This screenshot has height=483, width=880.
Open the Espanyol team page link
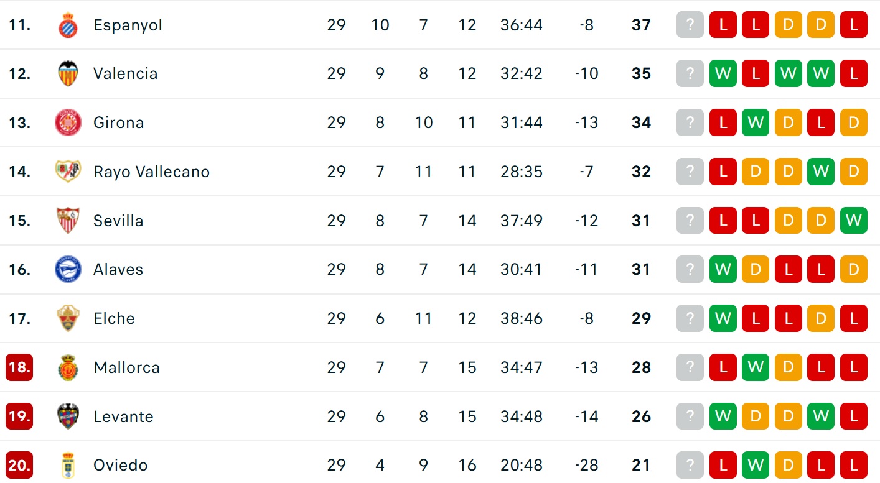click(x=128, y=25)
